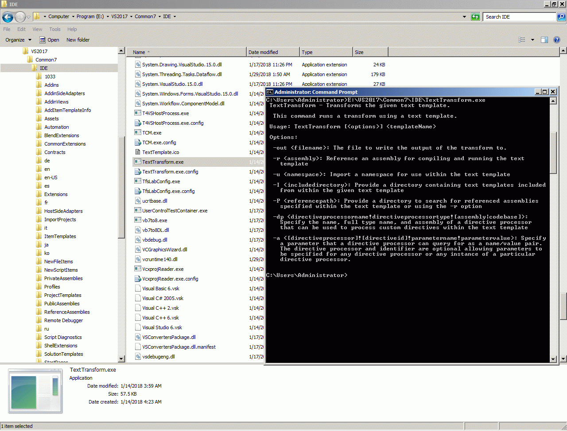The image size is (567, 431).
Task: Open the View menu
Action: (37, 29)
